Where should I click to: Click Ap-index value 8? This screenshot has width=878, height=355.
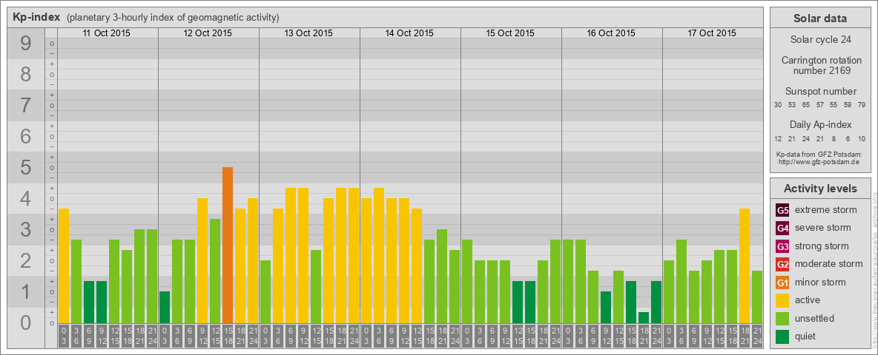[x=834, y=138]
